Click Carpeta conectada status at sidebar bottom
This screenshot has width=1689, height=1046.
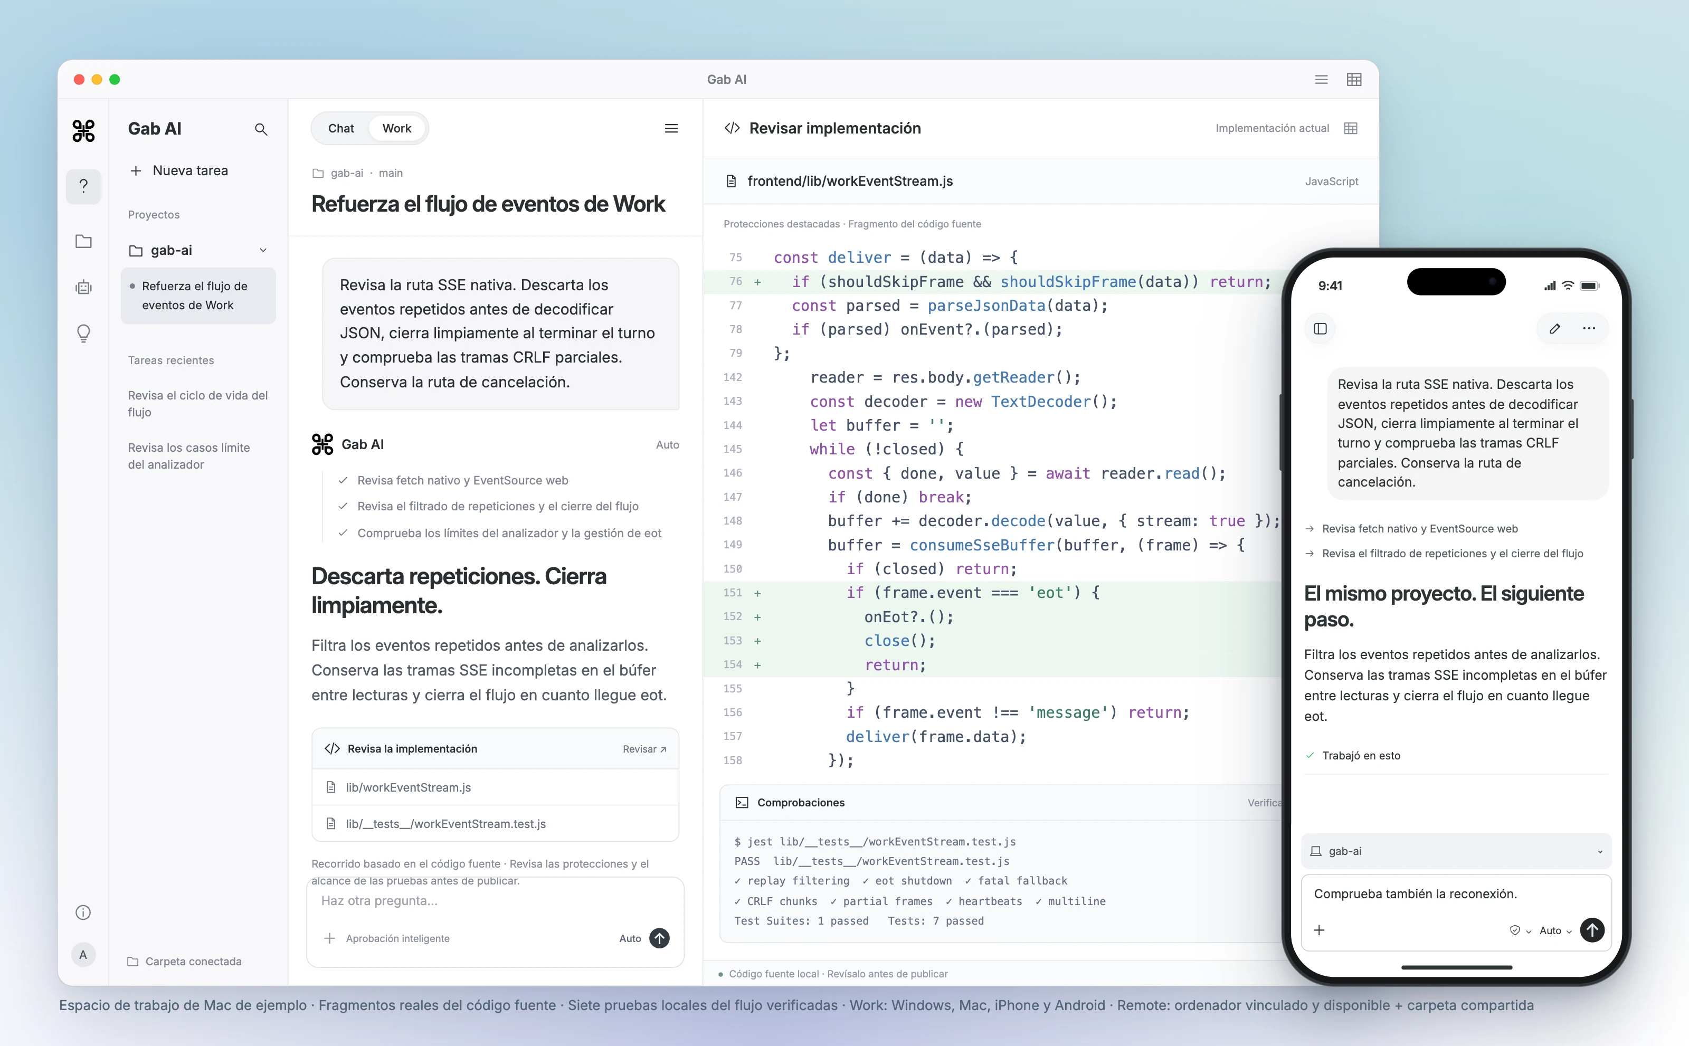(x=185, y=962)
